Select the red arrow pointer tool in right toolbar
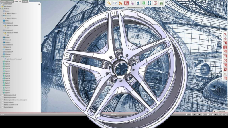The width and height of the screenshot is (228, 128). [225, 34]
